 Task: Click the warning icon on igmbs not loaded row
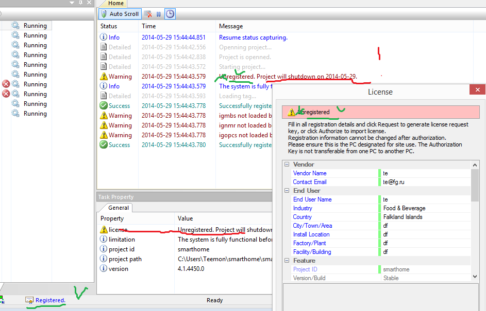tap(104, 115)
